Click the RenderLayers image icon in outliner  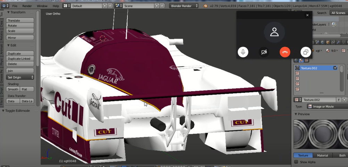coord(333,24)
